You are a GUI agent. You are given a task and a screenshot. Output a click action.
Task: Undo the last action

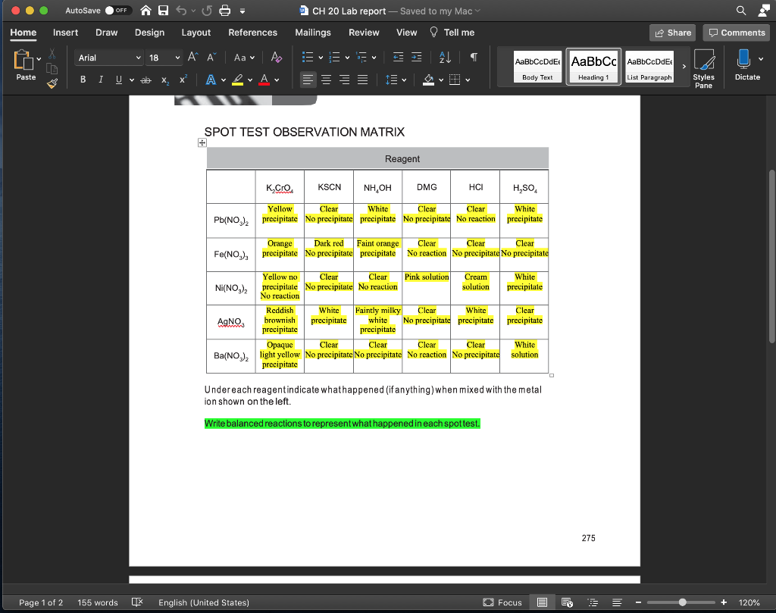click(181, 11)
